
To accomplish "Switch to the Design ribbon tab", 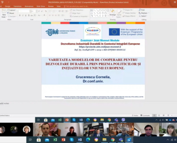I will coord(8,6).
